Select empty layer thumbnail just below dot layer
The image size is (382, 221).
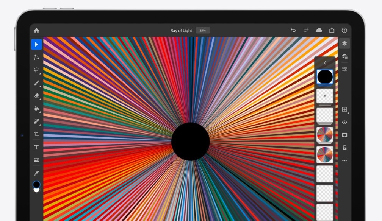tap(325, 115)
